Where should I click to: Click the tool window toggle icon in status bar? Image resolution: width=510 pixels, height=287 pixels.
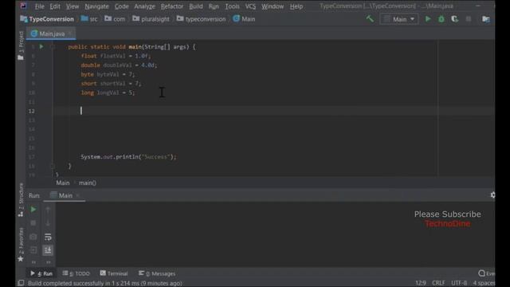tap(21, 283)
